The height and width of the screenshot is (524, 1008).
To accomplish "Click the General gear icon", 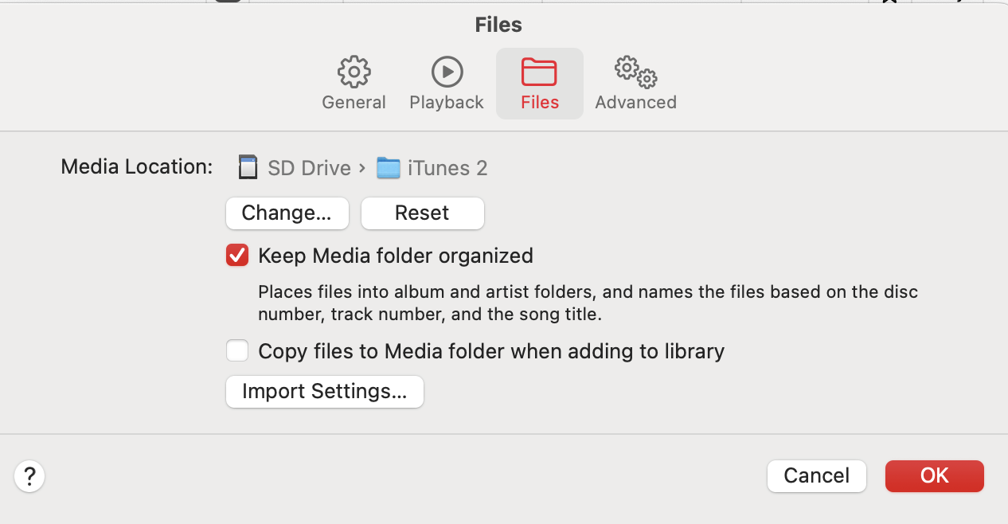I will coord(354,72).
